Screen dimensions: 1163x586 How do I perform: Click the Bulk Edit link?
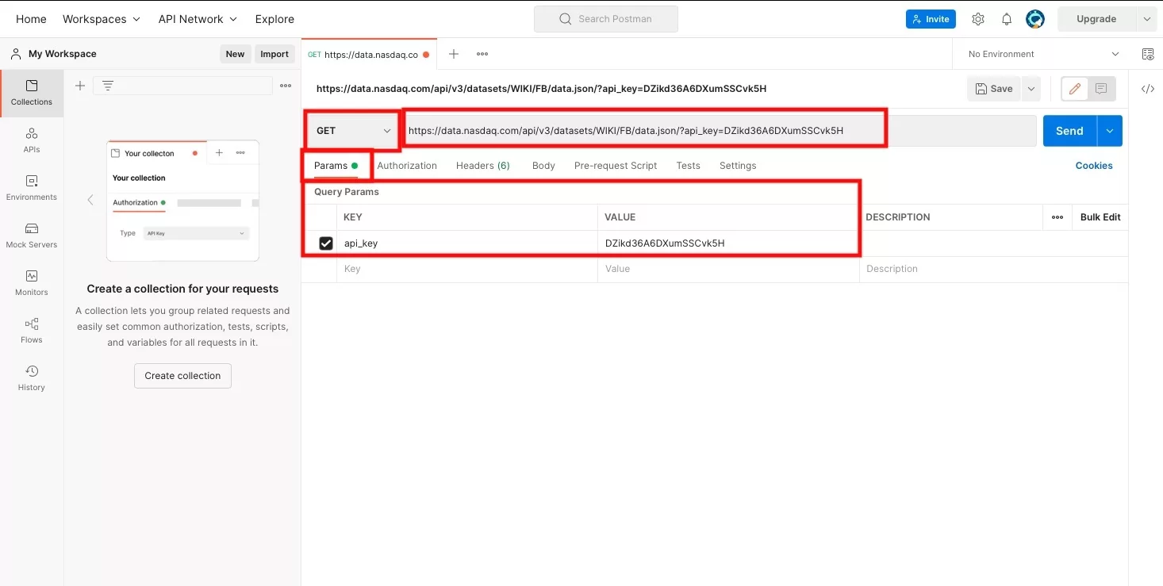pos(1100,217)
